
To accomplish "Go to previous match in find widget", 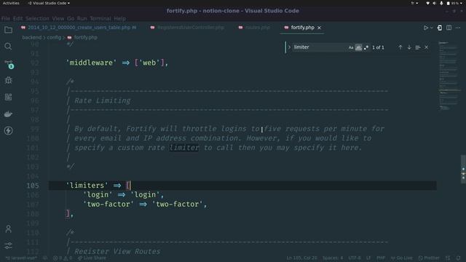I will (x=400, y=47).
